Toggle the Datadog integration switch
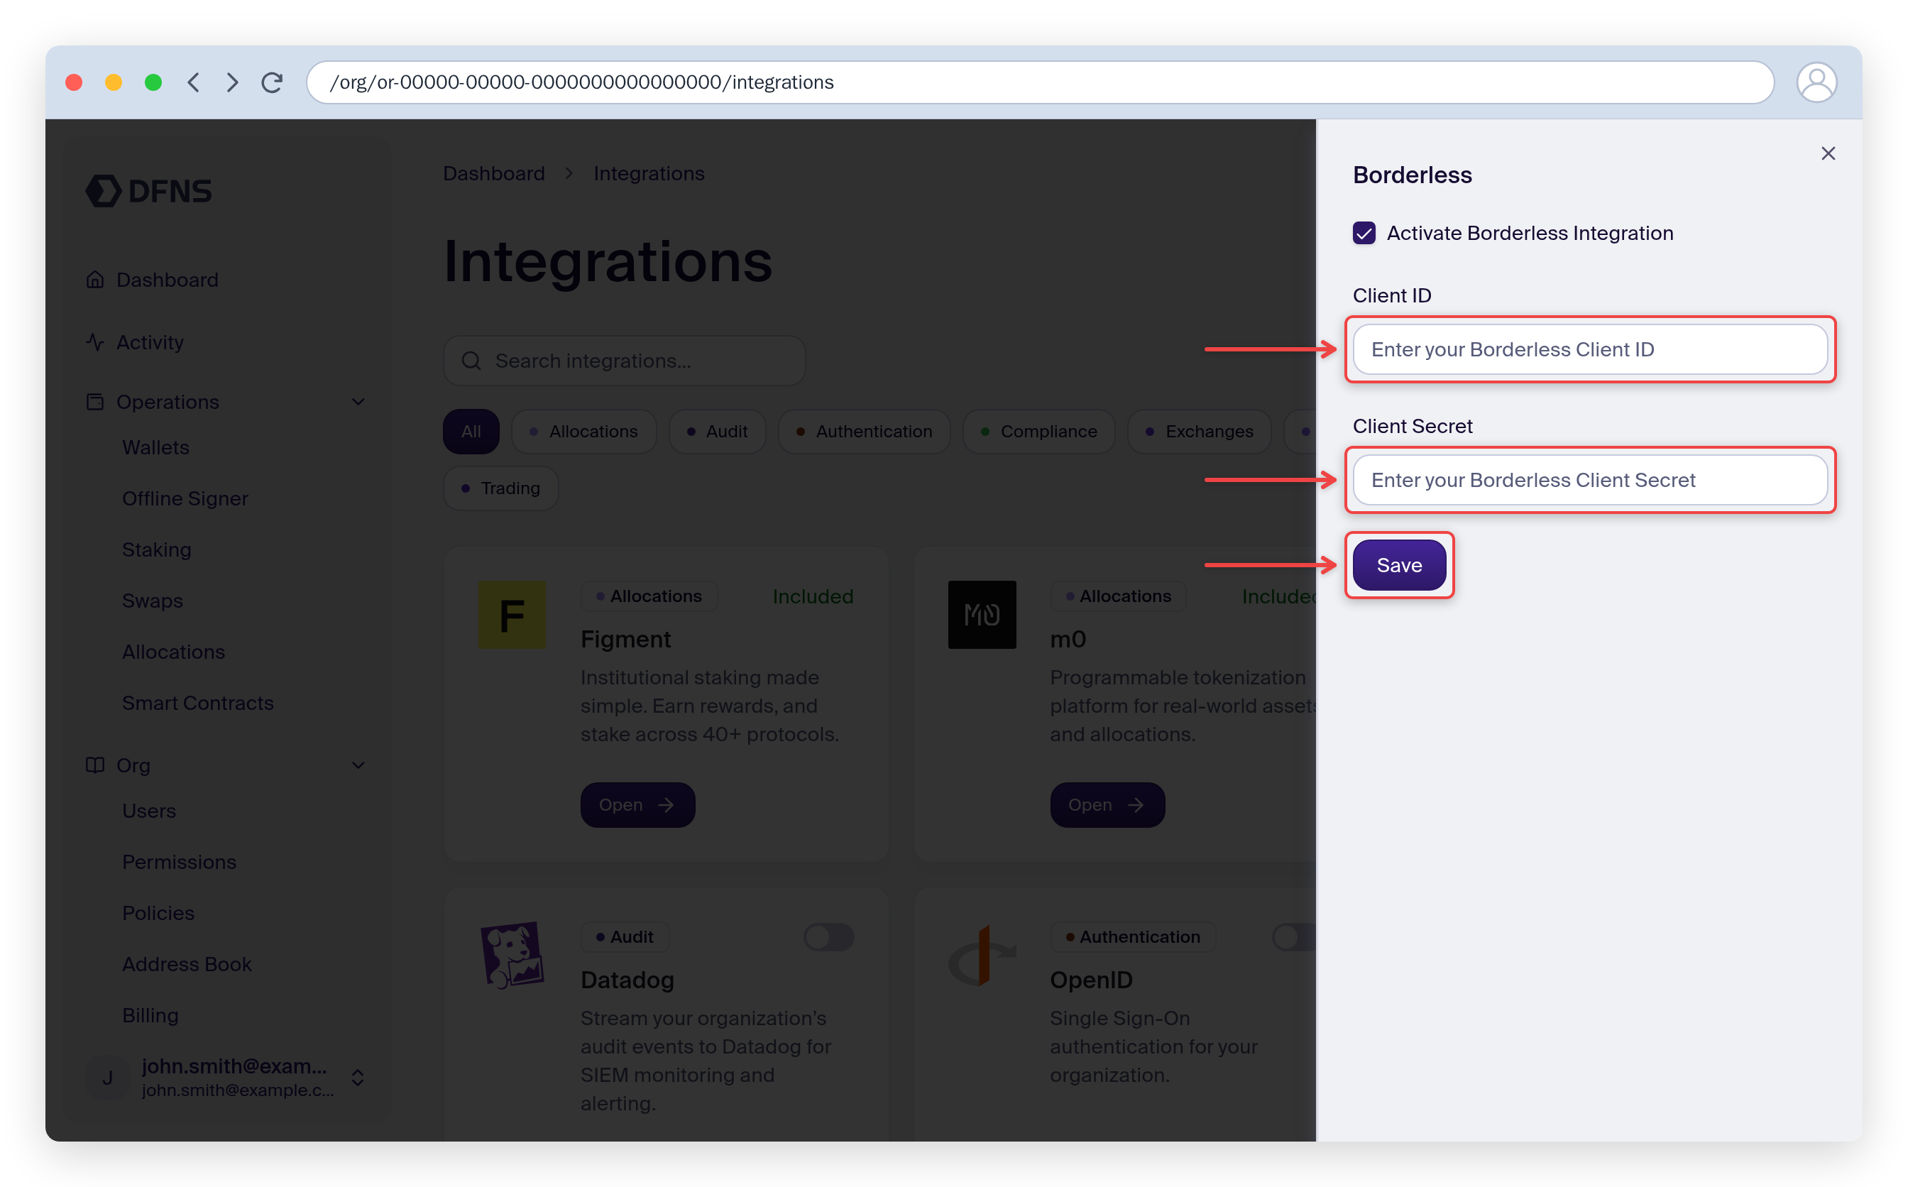The height and width of the screenshot is (1187, 1908). (828, 936)
